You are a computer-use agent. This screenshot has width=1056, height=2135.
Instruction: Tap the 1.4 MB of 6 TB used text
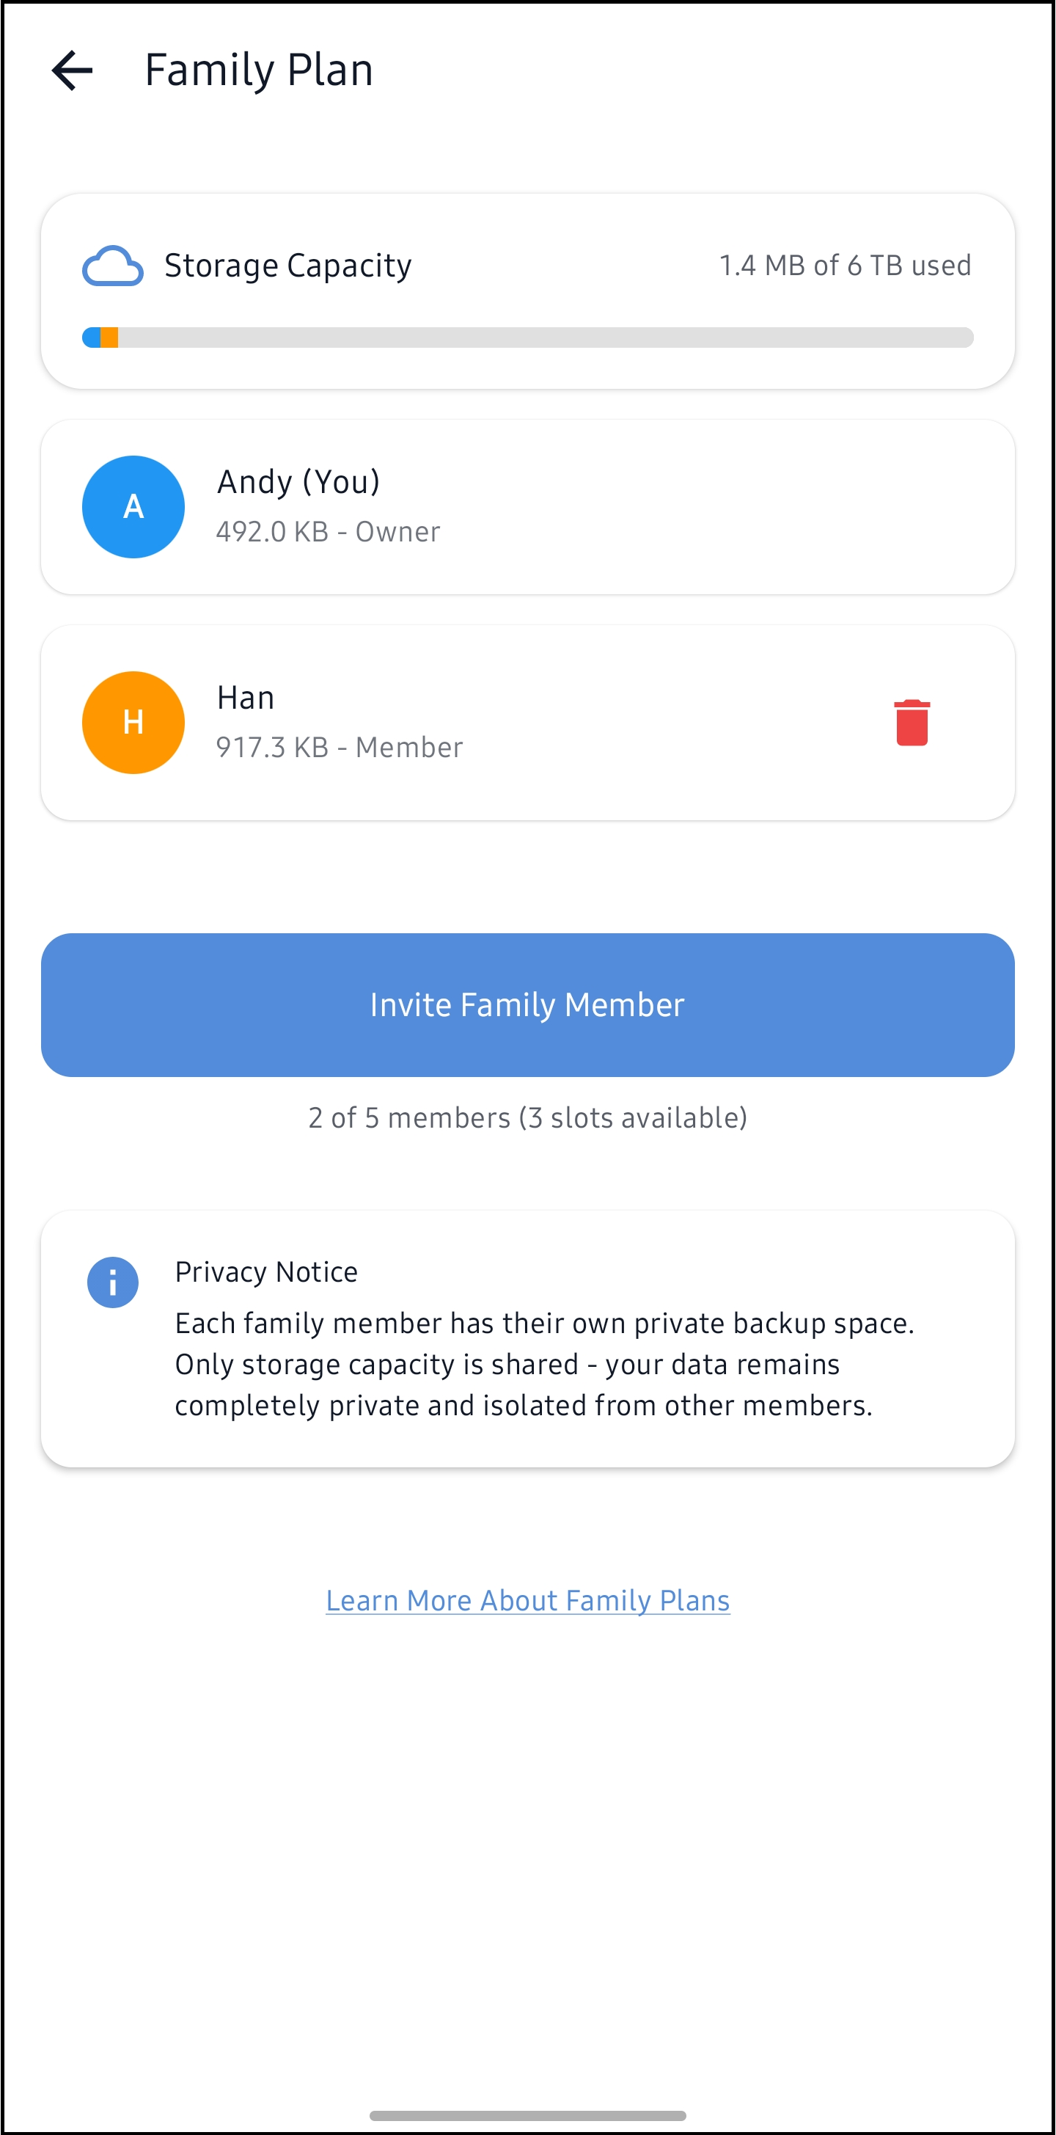pos(844,266)
